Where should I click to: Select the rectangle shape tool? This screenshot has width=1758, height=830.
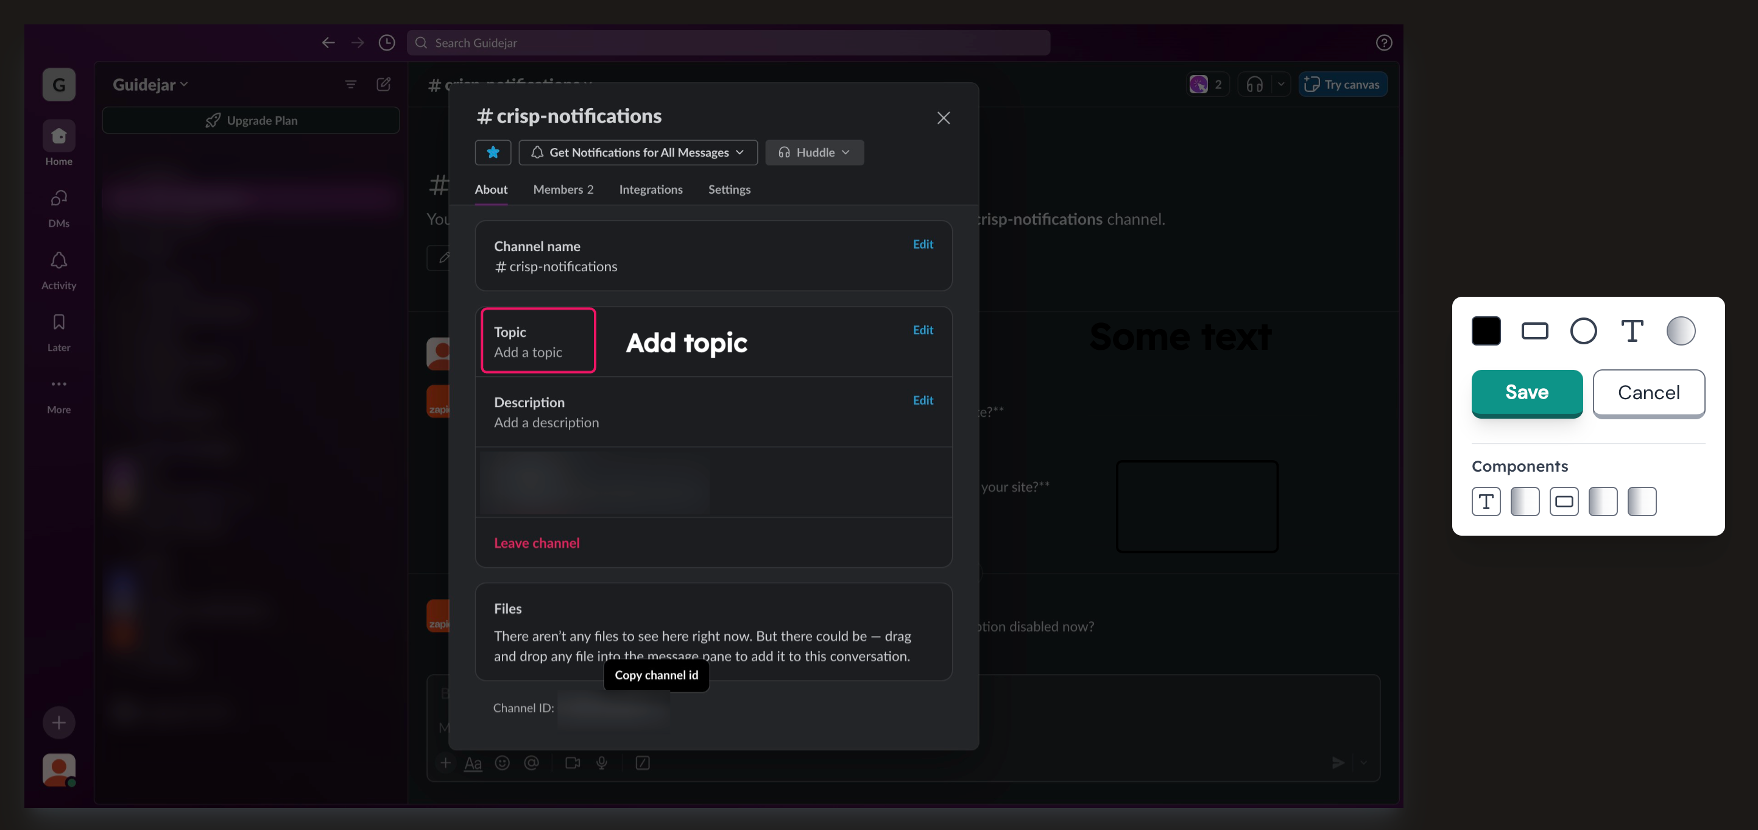[x=1535, y=331]
